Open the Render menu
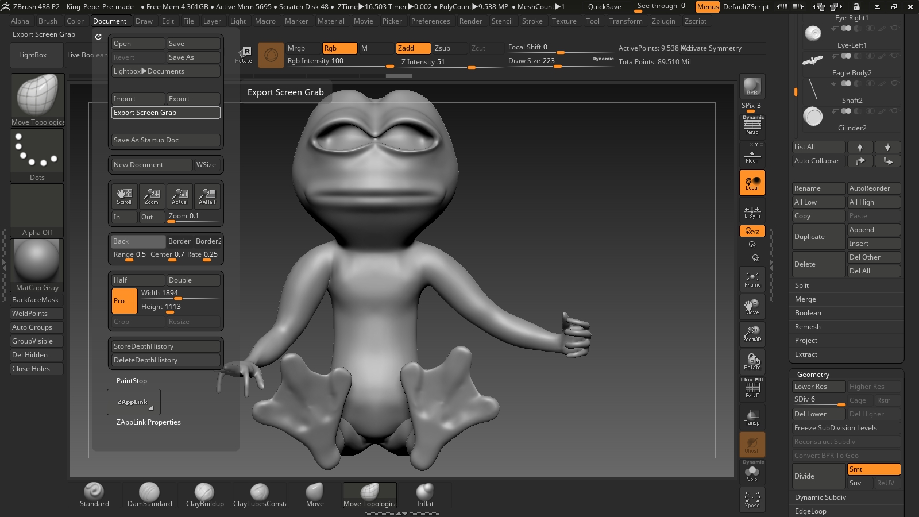This screenshot has width=919, height=517. (x=471, y=21)
